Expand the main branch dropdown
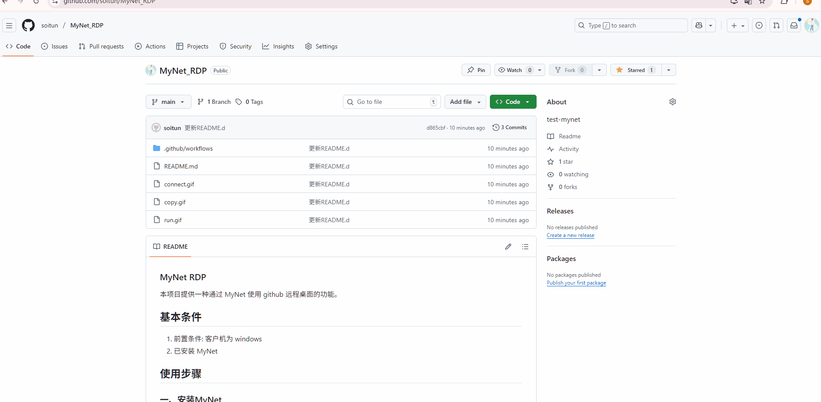The height and width of the screenshot is (402, 821). pos(168,102)
